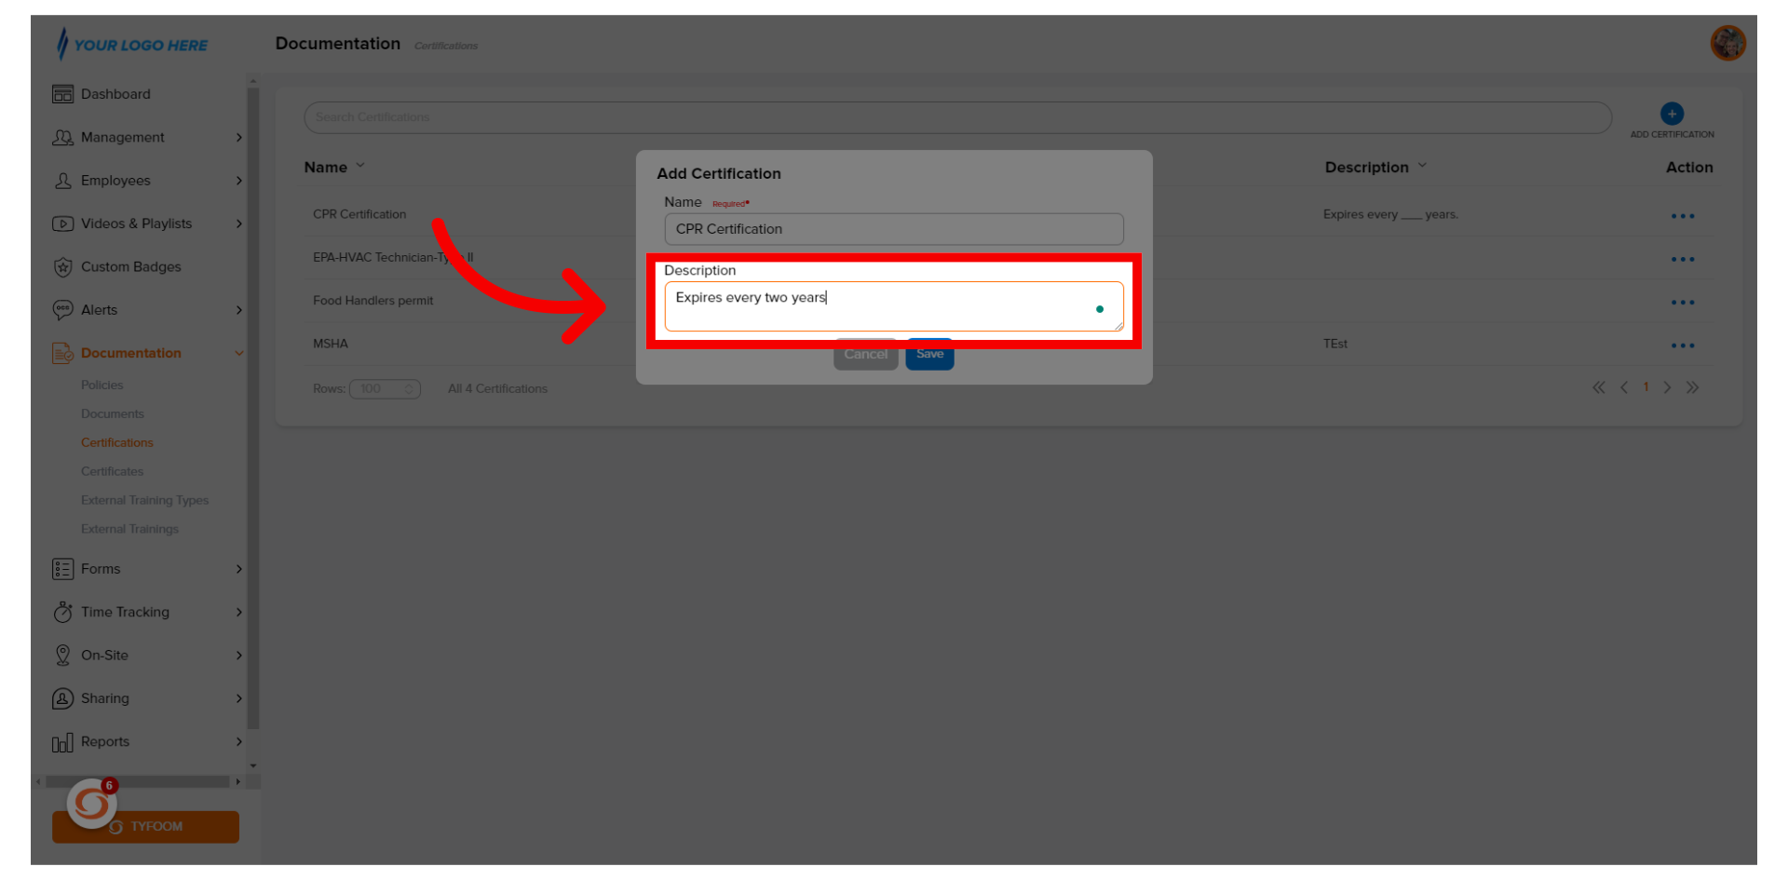This screenshot has height=880, width=1788.
Task: Open actions menu for CPR Certification row
Action: click(1683, 216)
